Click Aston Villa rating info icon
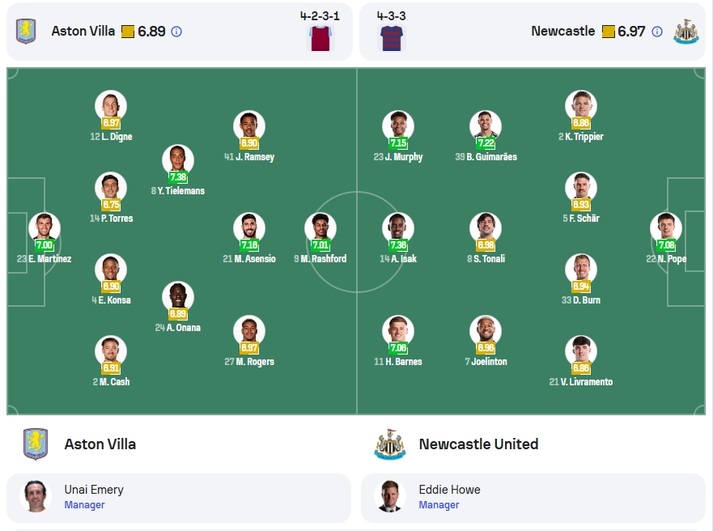Viewport: 713px width, 531px height. (x=176, y=32)
